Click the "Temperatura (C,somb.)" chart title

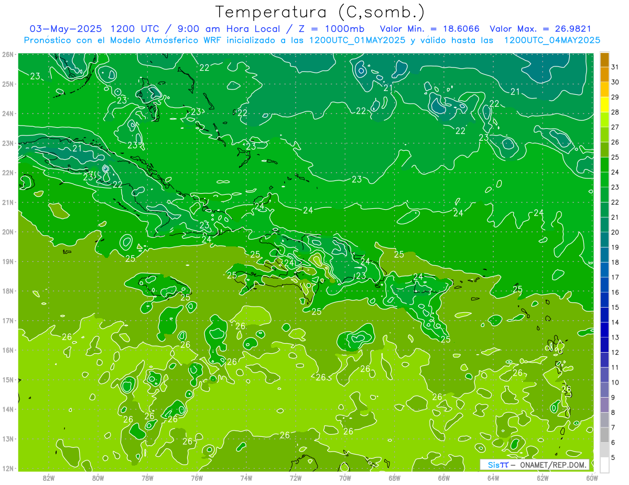(320, 12)
